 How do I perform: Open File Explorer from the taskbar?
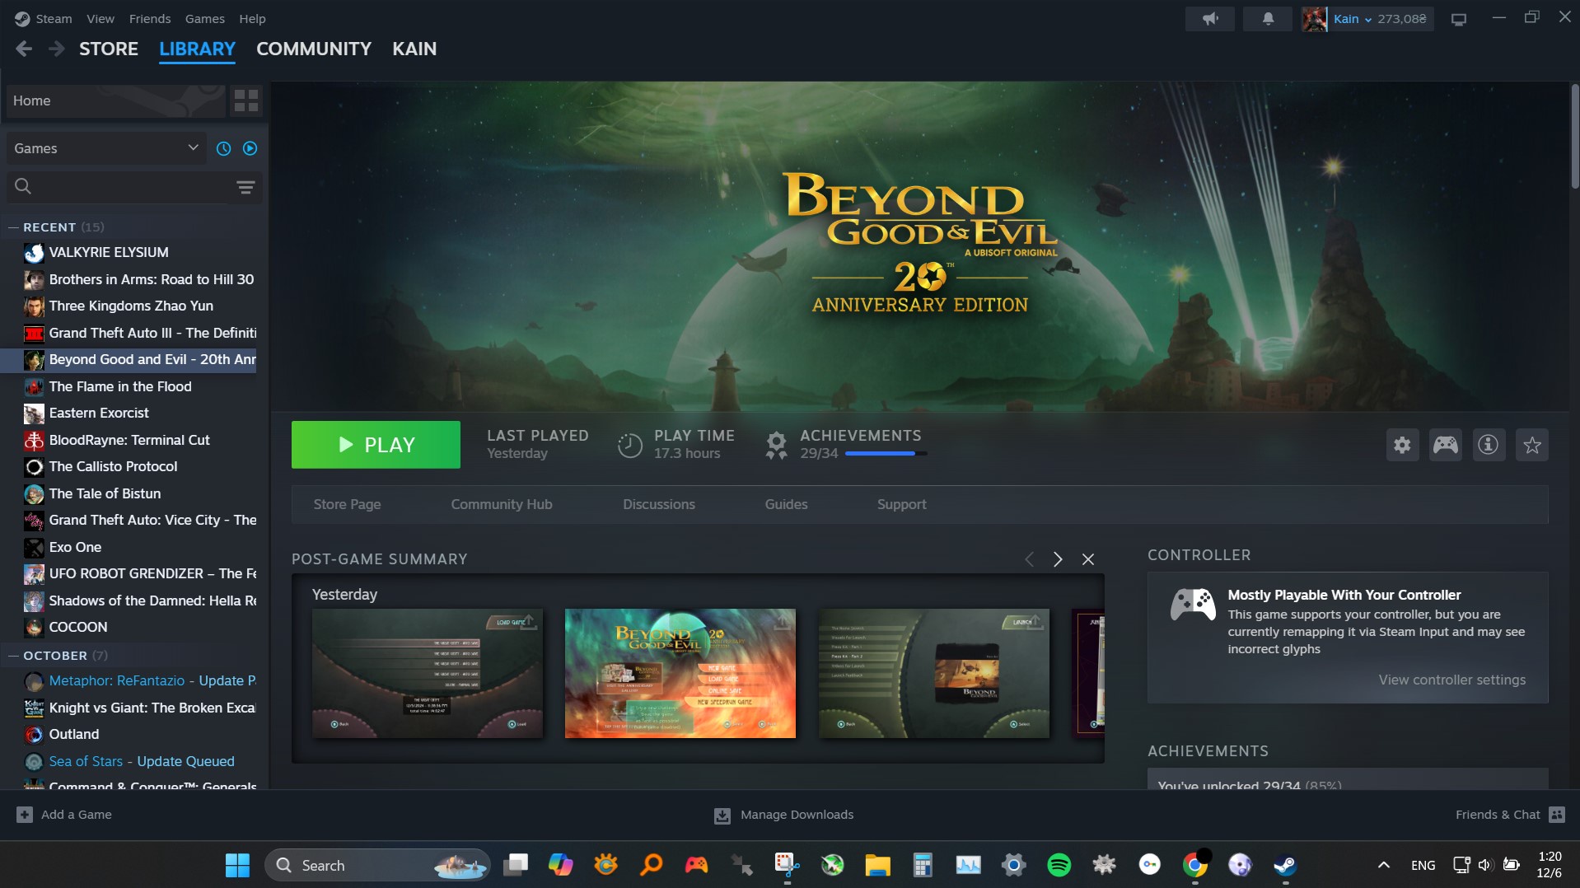coord(877,865)
